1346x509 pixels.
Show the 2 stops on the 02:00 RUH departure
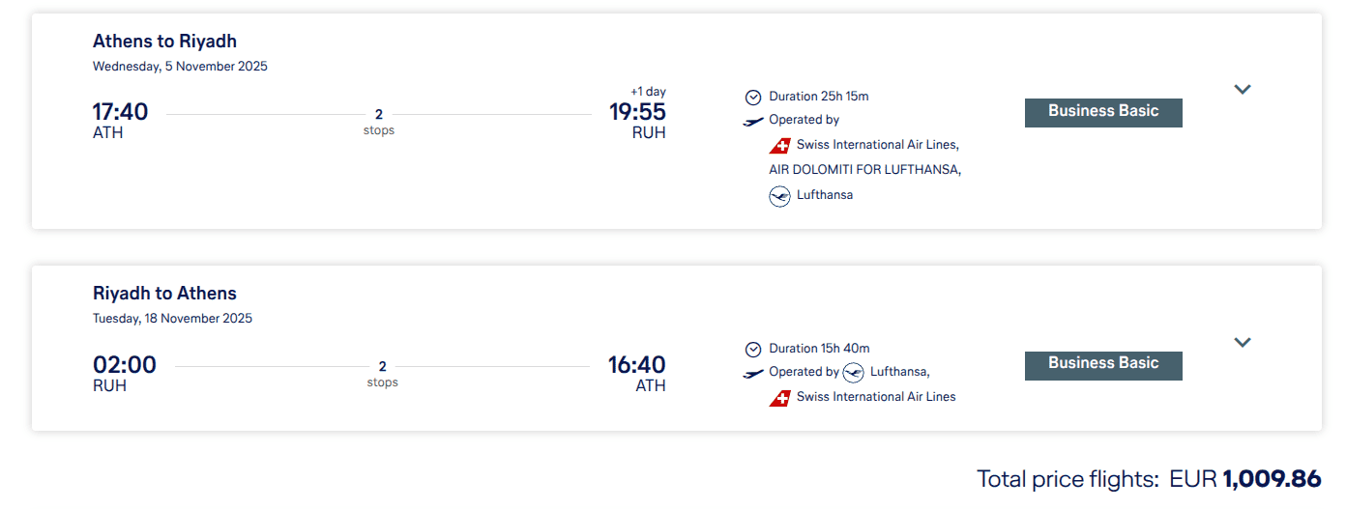point(382,374)
